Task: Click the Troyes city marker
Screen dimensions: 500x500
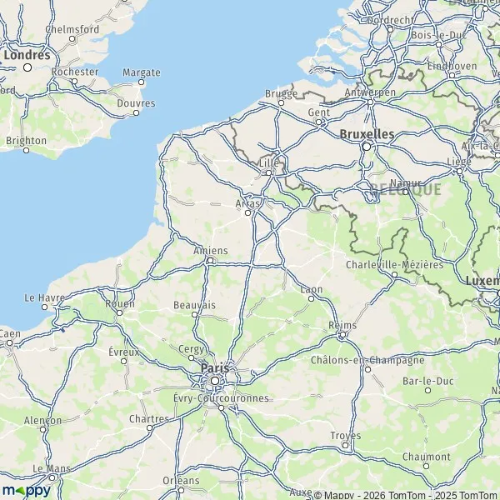Action: (x=345, y=445)
